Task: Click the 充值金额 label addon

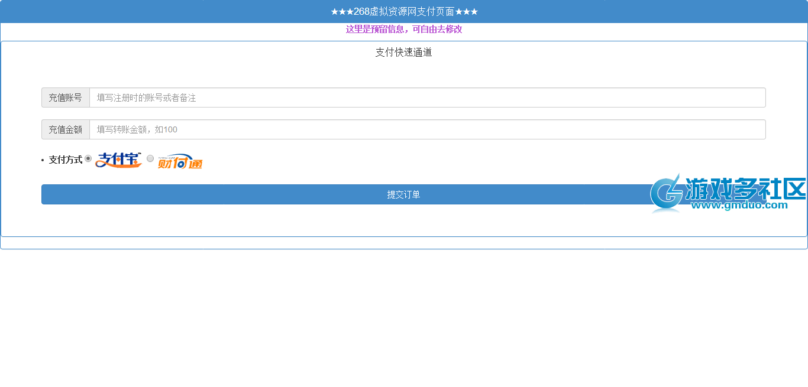Action: pyautogui.click(x=66, y=129)
